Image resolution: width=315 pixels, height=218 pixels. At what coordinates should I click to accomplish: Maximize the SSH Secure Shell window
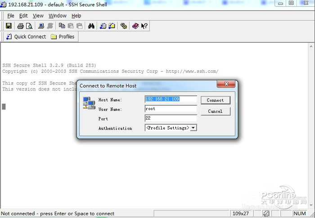click(x=291, y=3)
